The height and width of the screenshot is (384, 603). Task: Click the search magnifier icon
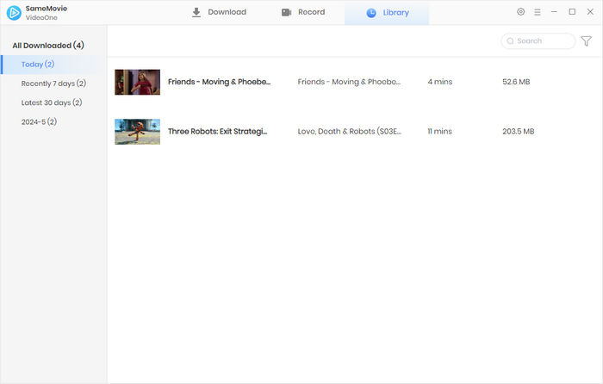tap(511, 40)
